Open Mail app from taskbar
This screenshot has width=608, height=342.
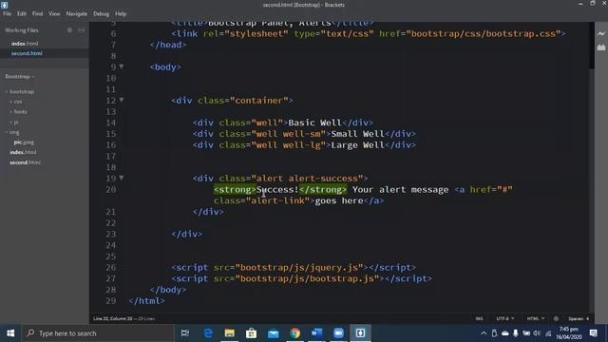coord(273,333)
